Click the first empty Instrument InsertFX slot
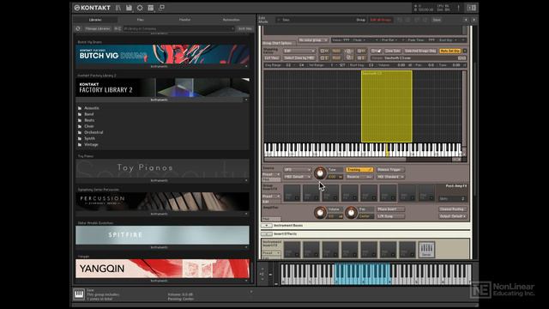Image resolution: width=549 pixels, height=309 pixels. pos(292,250)
